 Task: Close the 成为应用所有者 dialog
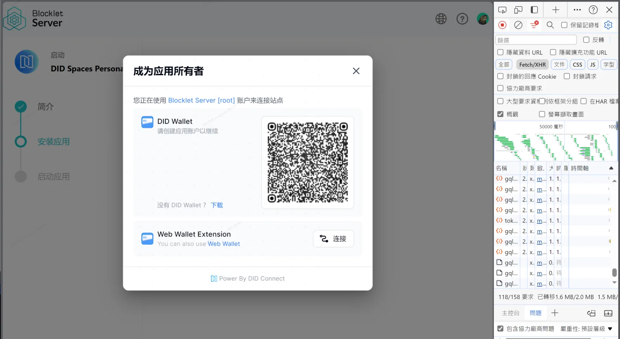pos(356,71)
